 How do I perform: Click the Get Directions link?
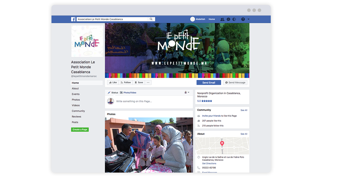[209, 163]
